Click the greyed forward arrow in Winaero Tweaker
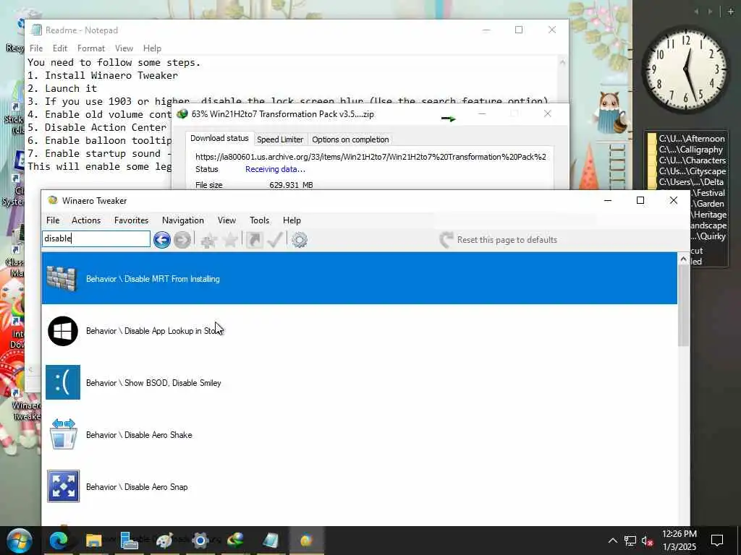Viewport: 741px width, 555px height. click(182, 240)
